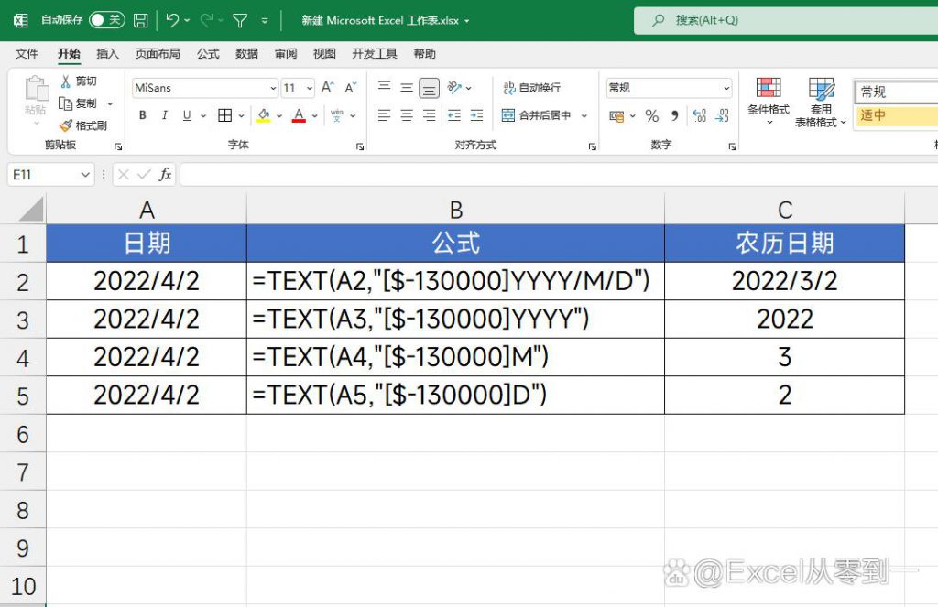Click the insert function fx icon
The width and height of the screenshot is (938, 607).
coord(165,174)
